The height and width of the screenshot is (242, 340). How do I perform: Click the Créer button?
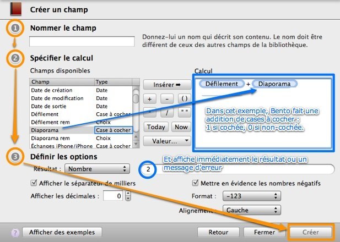pos(311,232)
